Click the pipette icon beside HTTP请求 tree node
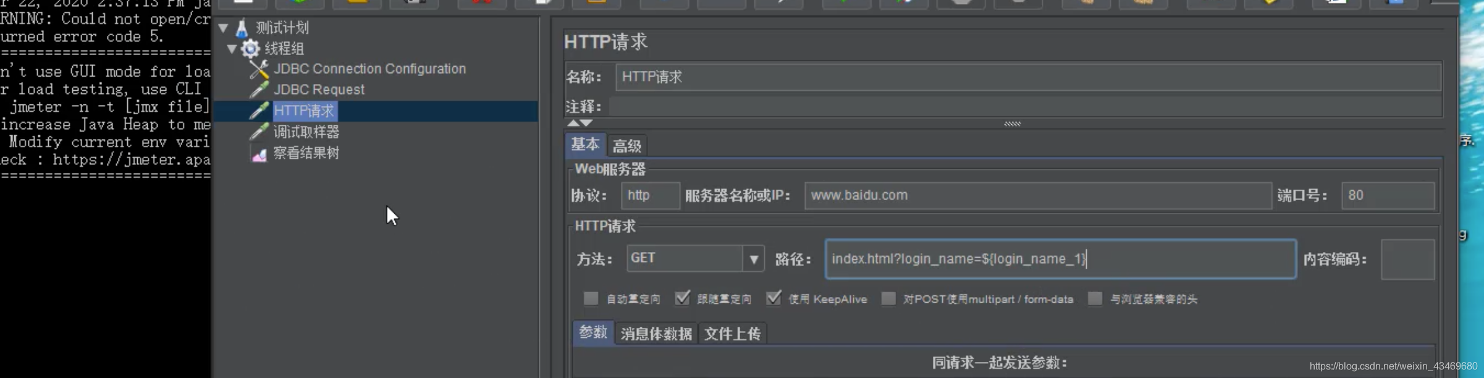1484x378 pixels. 259,111
